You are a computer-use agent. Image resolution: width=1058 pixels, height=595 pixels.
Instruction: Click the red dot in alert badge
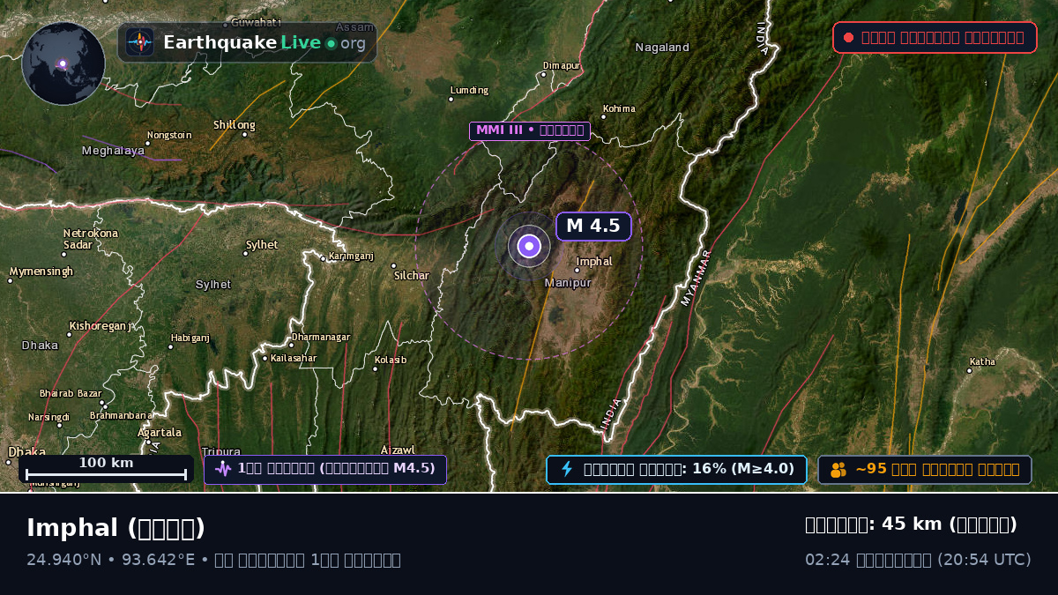pos(848,38)
